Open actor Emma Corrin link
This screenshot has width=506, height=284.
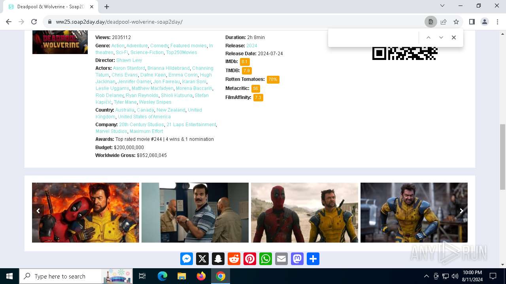183,75
